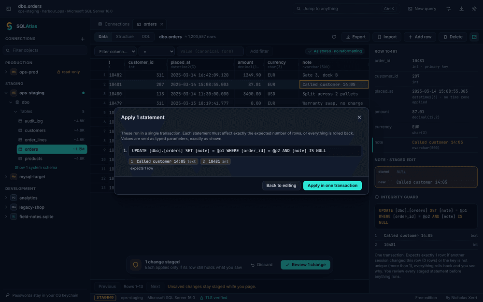The width and height of the screenshot is (483, 302).
Task: Toggle the light/dark theme icon
Action: [474, 9]
